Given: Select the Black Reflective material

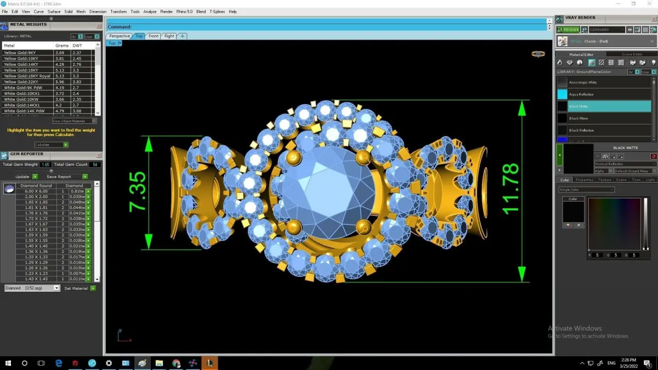Looking at the screenshot, I should pos(604,130).
